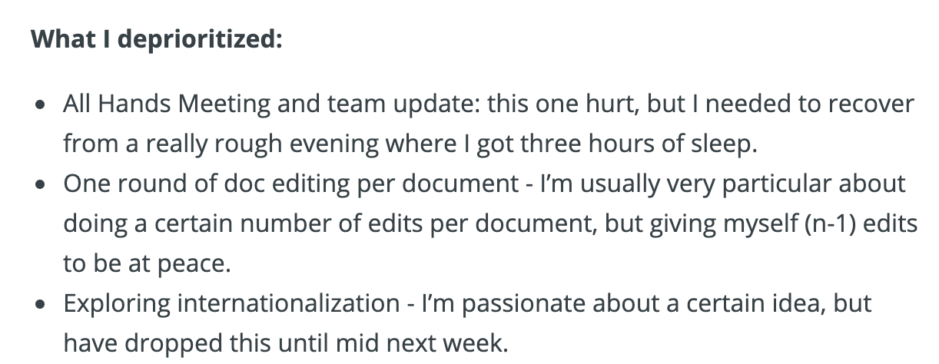Click the words 'to be at peace.'

[x=147, y=263]
